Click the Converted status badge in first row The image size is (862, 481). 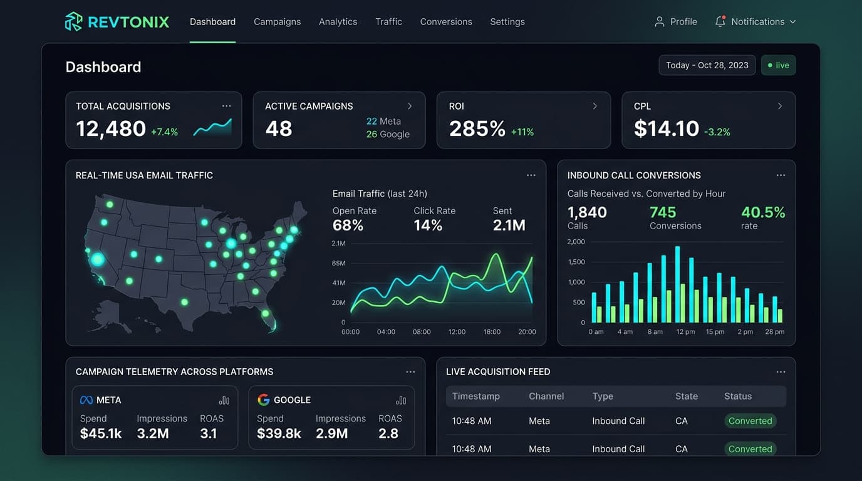tap(750, 421)
